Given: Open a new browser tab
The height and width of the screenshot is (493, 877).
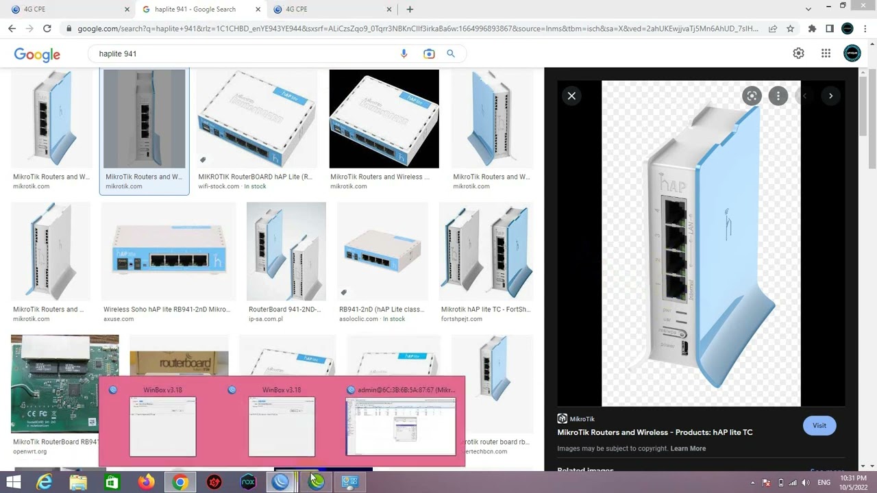Looking at the screenshot, I should click(410, 9).
